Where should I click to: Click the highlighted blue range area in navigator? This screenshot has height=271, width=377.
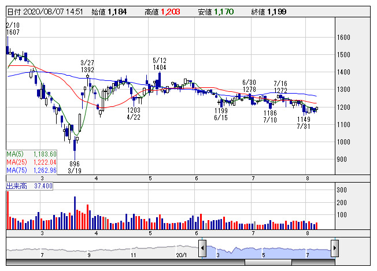click(x=268, y=252)
